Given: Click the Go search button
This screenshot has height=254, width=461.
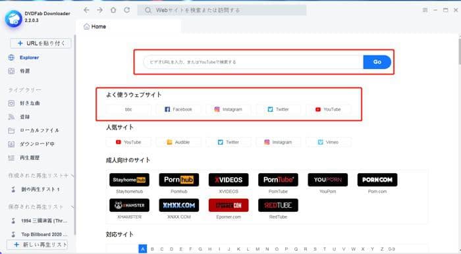Looking at the screenshot, I should point(377,62).
